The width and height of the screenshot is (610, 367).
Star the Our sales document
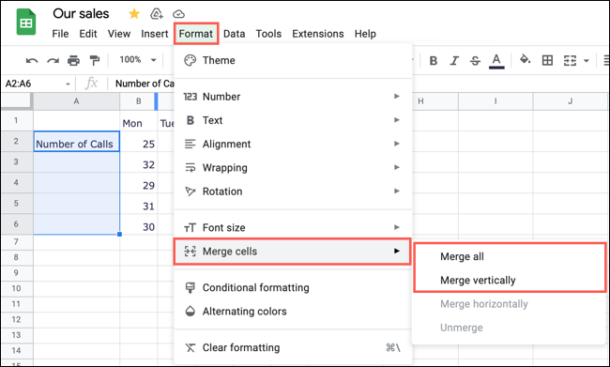(134, 14)
